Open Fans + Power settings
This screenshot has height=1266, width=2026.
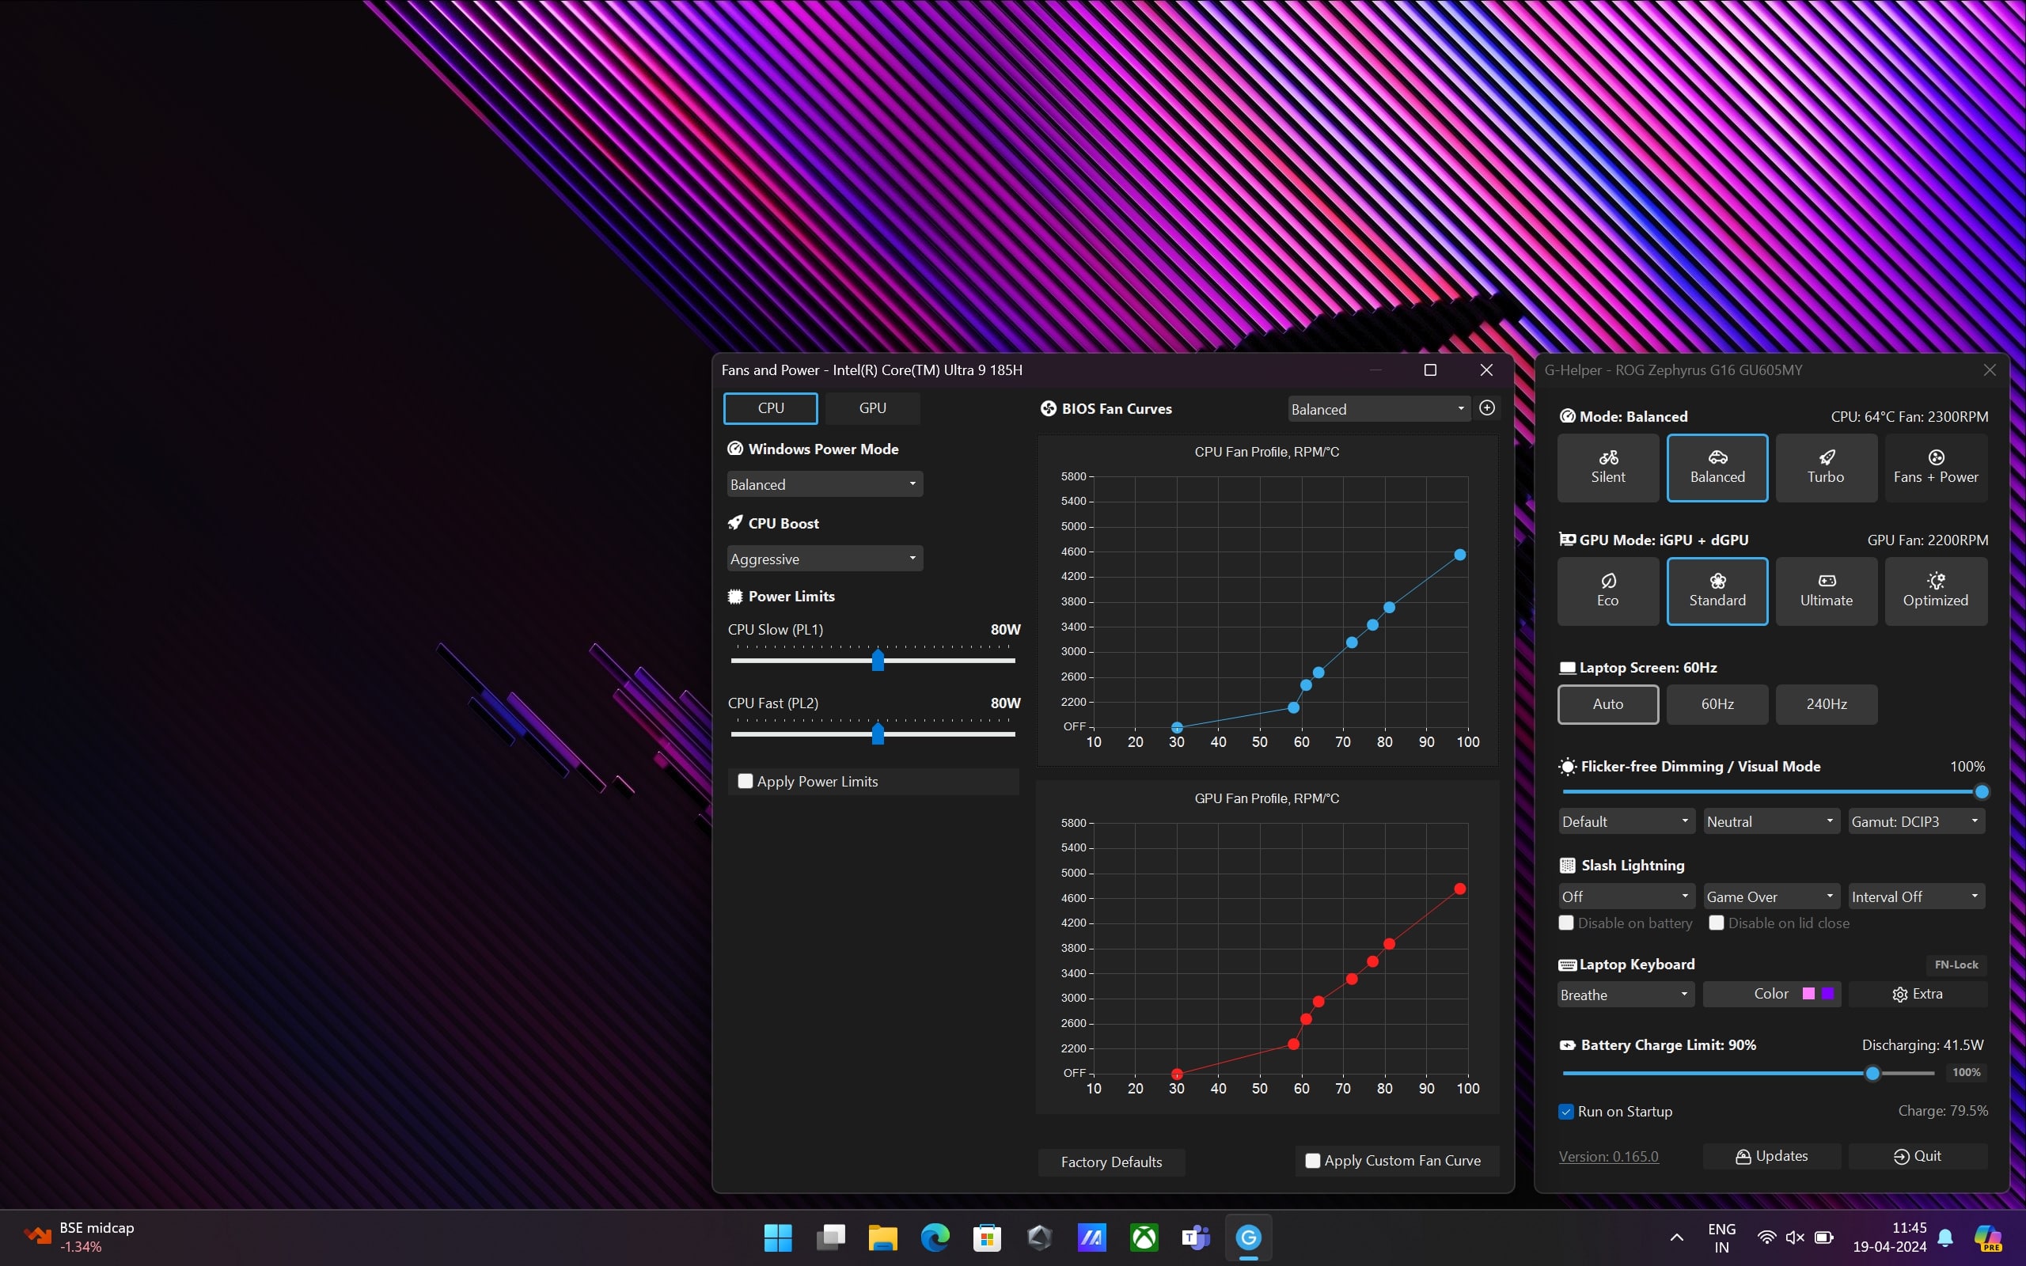(x=1936, y=467)
